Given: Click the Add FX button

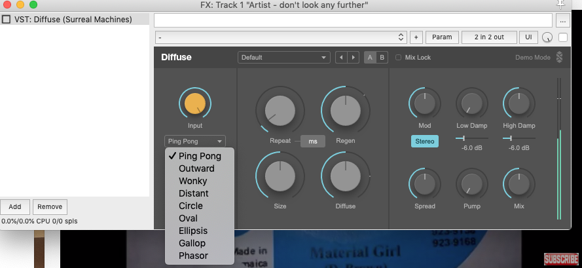Looking at the screenshot, I should pos(15,207).
